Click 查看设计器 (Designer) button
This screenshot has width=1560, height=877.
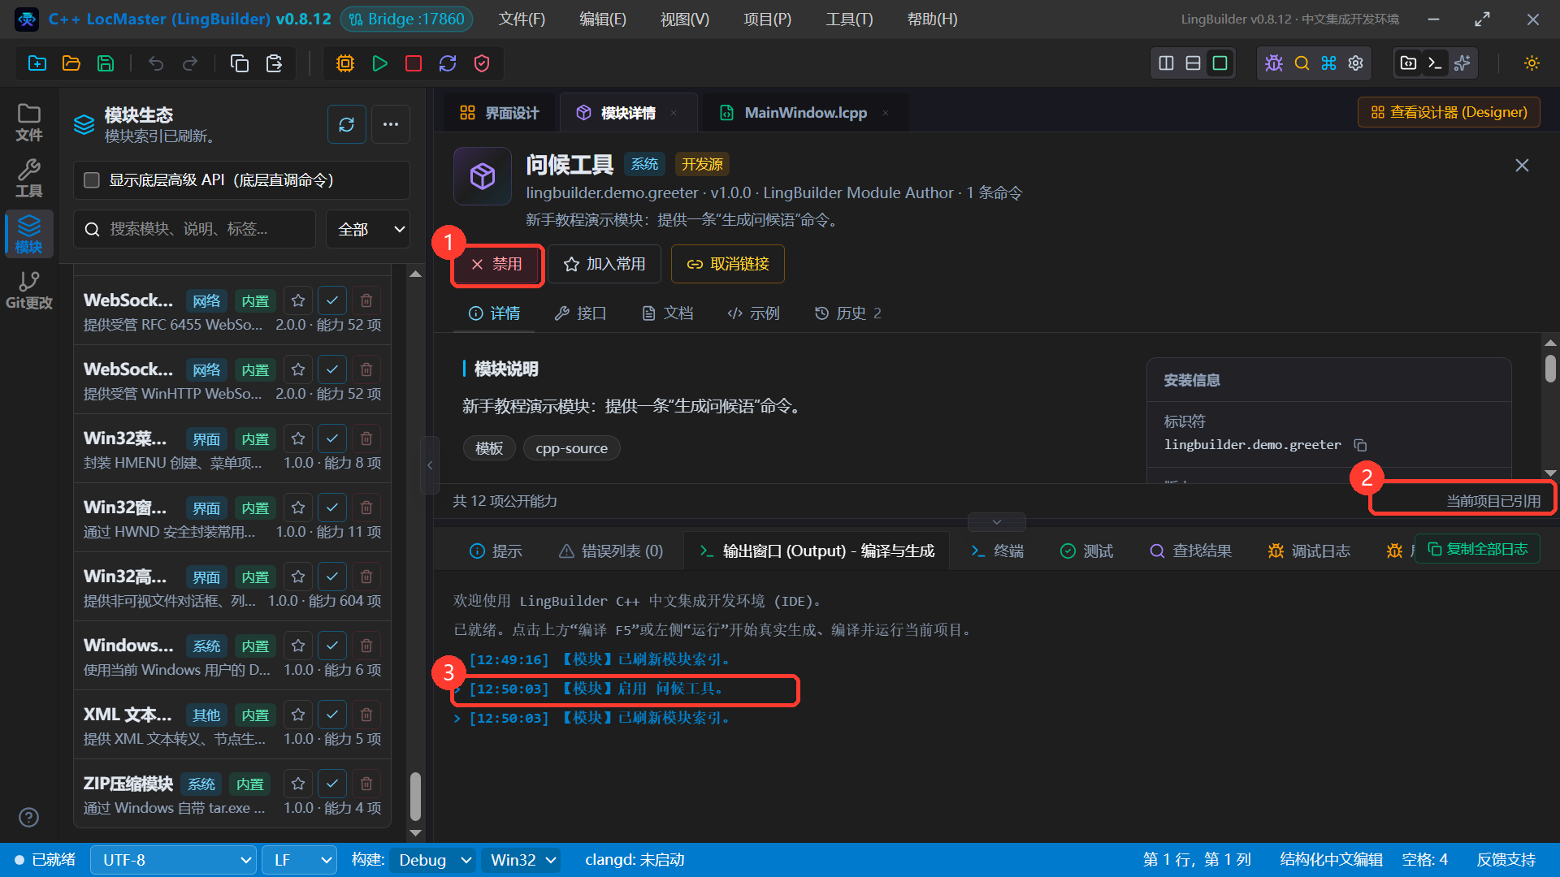1449,112
